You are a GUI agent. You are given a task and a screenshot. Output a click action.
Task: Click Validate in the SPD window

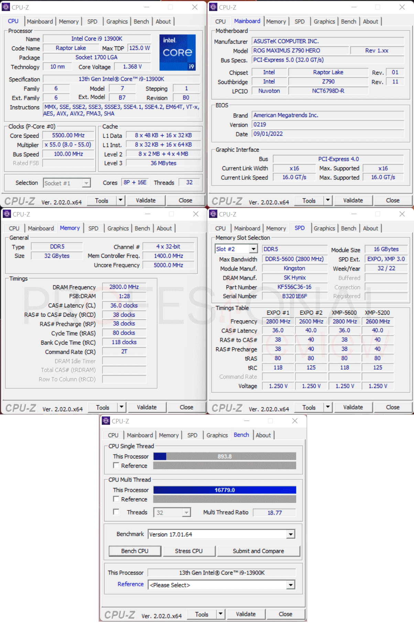click(x=353, y=407)
